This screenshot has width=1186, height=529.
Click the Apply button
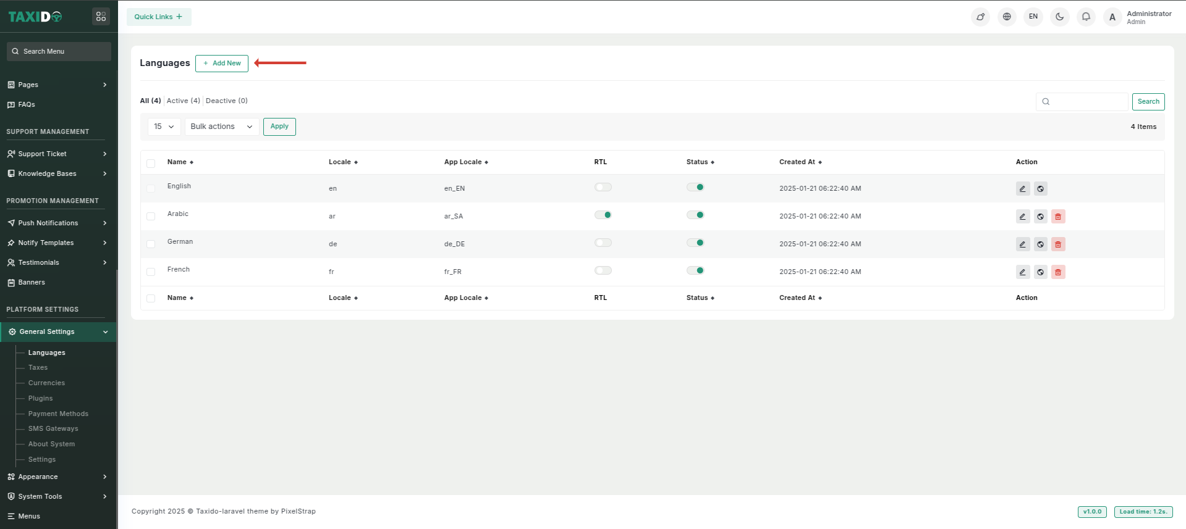pos(279,127)
